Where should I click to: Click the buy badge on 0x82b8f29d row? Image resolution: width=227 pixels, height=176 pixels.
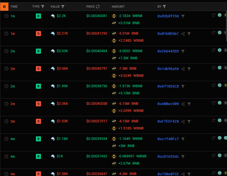tap(38, 16)
